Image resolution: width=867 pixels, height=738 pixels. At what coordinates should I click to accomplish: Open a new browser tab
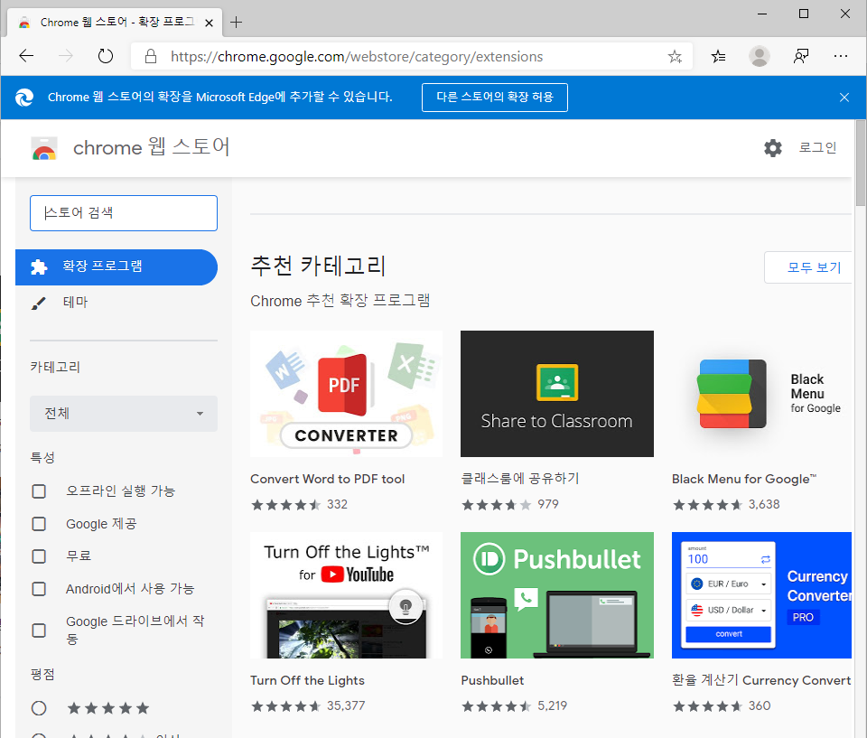(x=236, y=22)
